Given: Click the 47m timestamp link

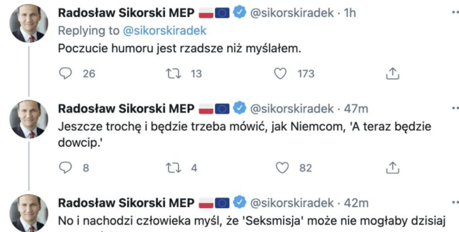Looking at the screenshot, I should tap(356, 108).
